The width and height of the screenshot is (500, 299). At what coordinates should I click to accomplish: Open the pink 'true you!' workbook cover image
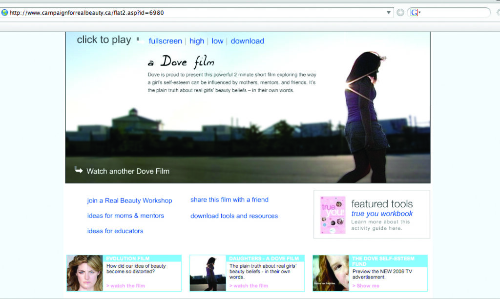[333, 215]
